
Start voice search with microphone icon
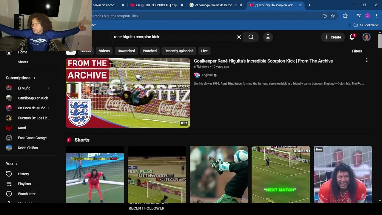click(268, 37)
